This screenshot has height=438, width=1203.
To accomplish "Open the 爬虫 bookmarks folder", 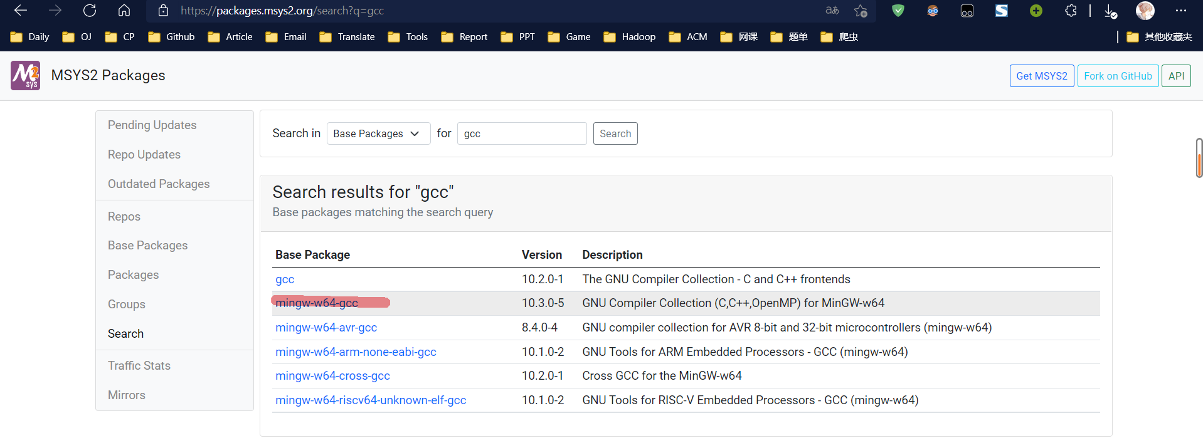I will 839,37.
